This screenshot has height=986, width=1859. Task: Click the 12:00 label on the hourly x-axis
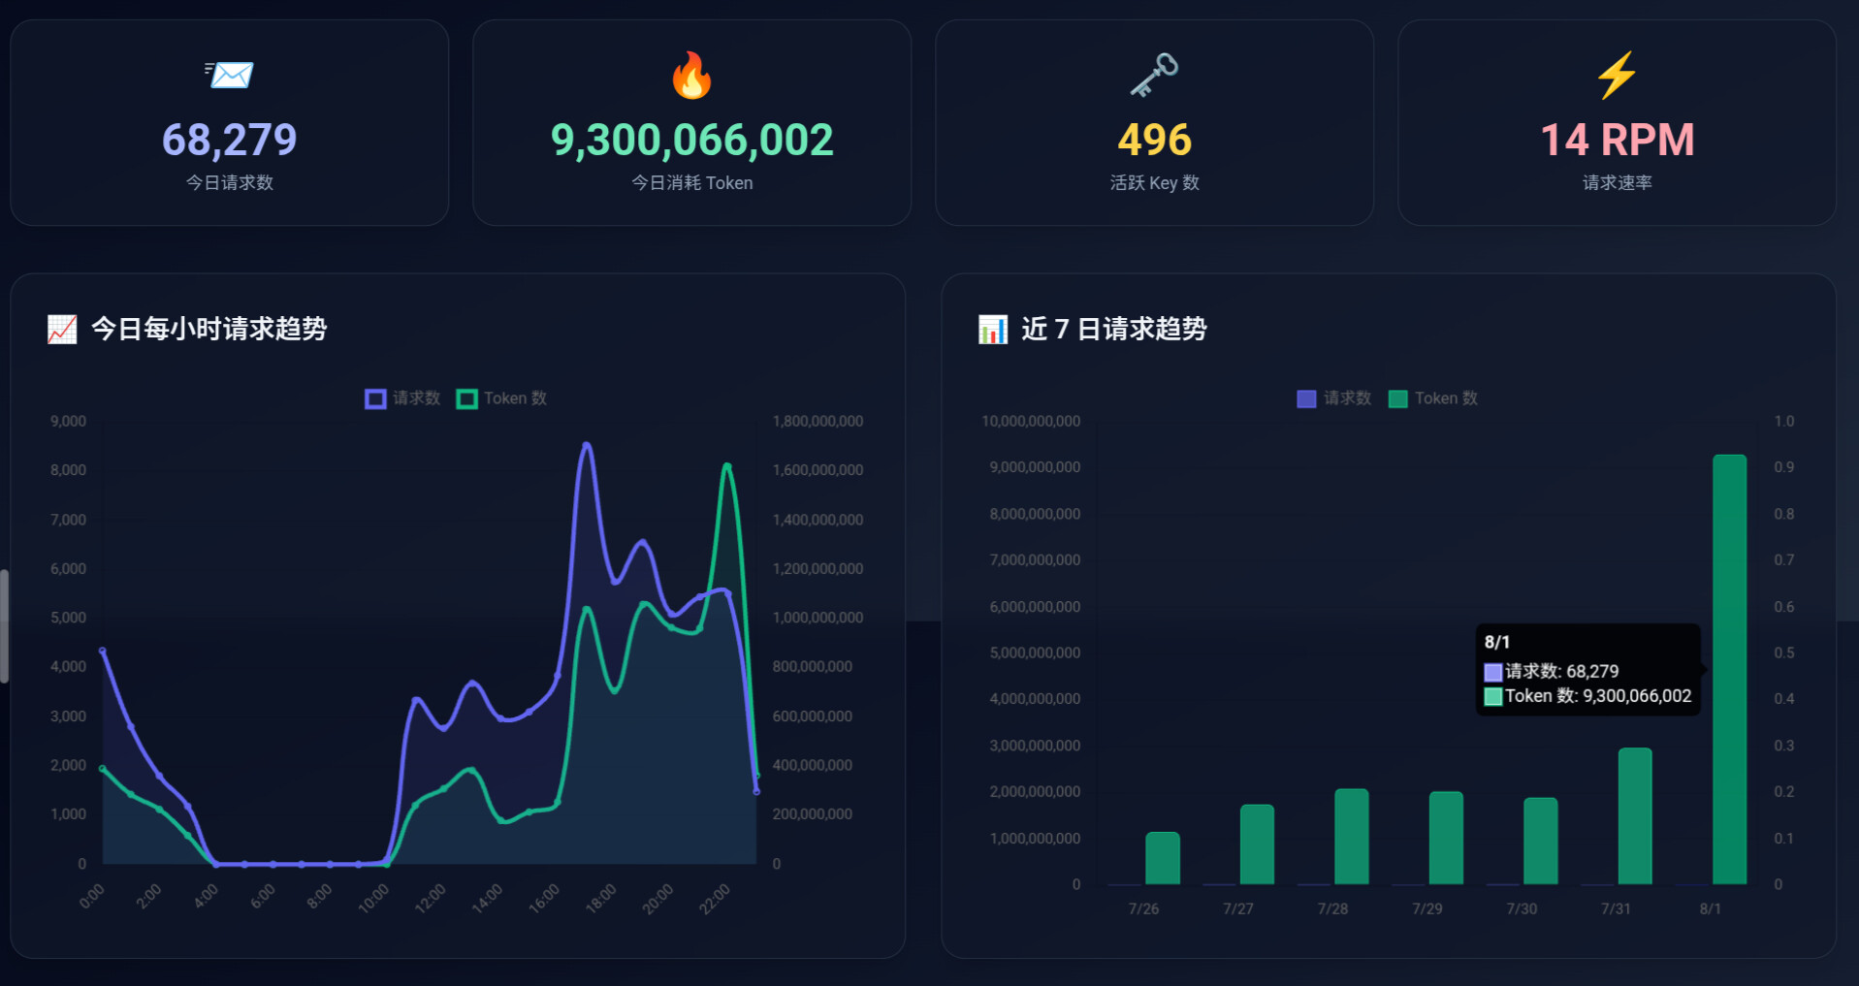[x=430, y=899]
